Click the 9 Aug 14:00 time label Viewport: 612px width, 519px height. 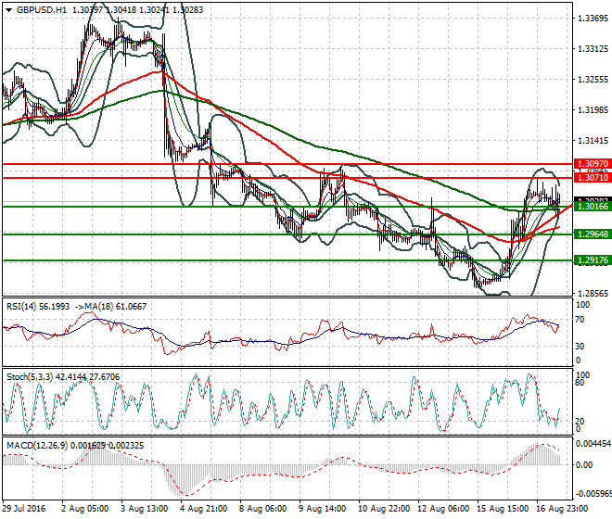(323, 509)
